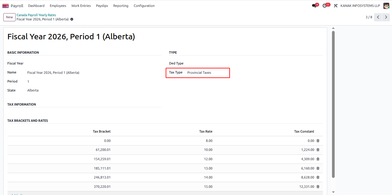Delete the 246,813.01 tax bracket row
This screenshot has width=392, height=195.
coord(318,177)
